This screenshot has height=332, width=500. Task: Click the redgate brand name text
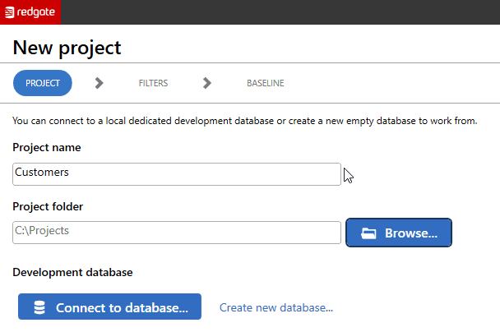35,12
